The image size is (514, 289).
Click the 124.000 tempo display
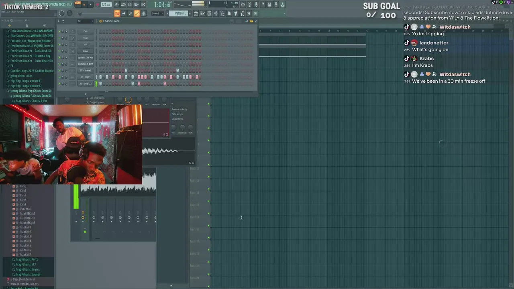(106, 4)
